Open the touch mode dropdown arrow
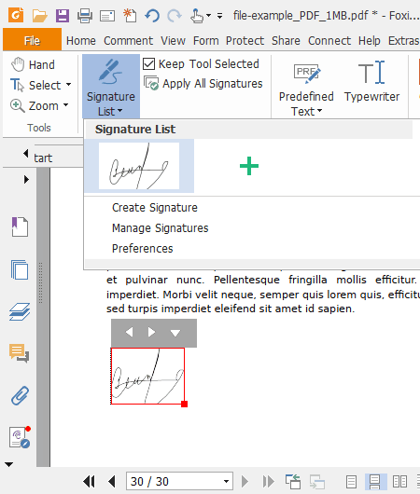 (x=208, y=16)
